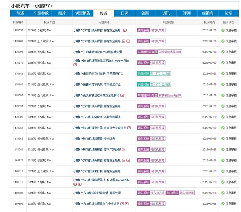Image resolution: width=241 pixels, height=212 pixels.
Task: Open complaint 小鹏P7+雨天驾驶过程中突然紧急制动
Action: 97,95
